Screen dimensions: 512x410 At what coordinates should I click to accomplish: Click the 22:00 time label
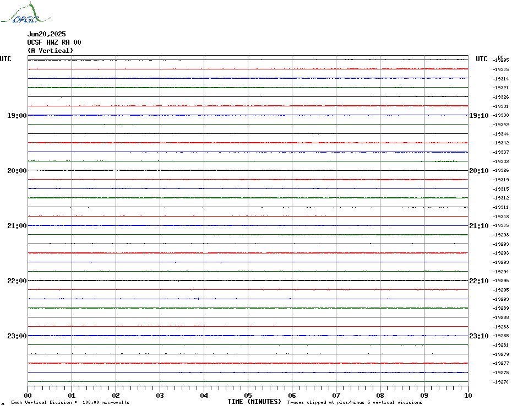[x=17, y=281]
